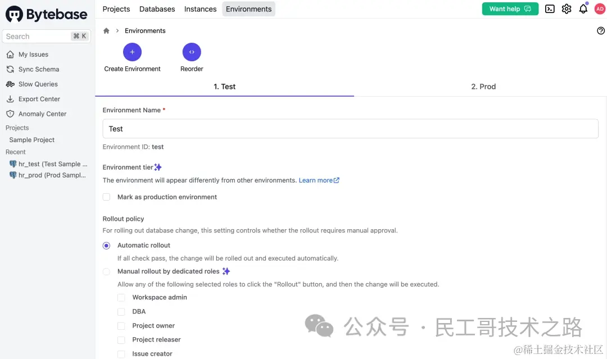This screenshot has width=607, height=359.
Task: Check the Project owner role
Action: 121,326
